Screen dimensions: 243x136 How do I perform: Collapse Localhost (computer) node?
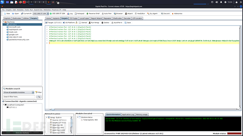tap(4, 105)
